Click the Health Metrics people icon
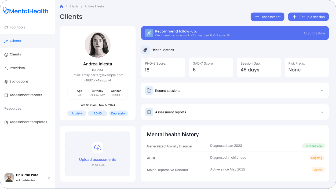Viewport: 336px width, 189px height. [145, 50]
